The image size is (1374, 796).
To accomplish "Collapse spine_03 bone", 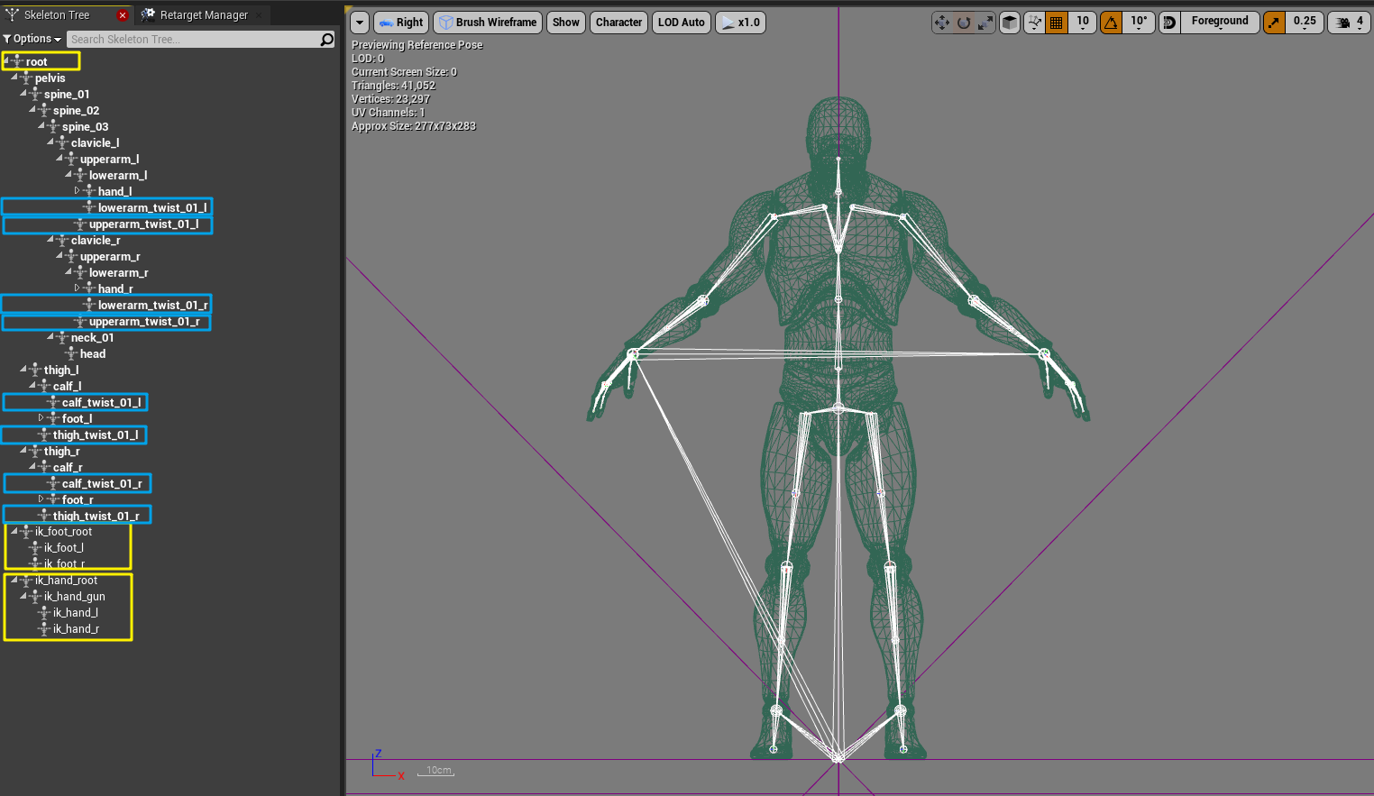I will pos(41,126).
